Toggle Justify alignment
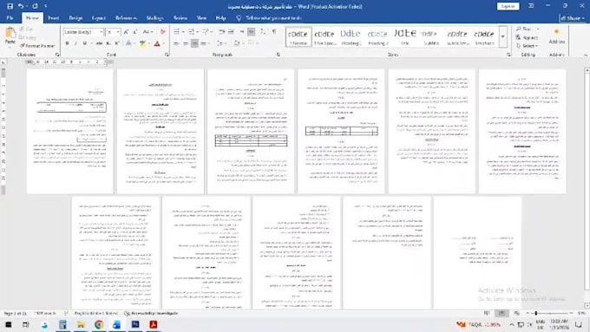 pyautogui.click(x=203, y=43)
